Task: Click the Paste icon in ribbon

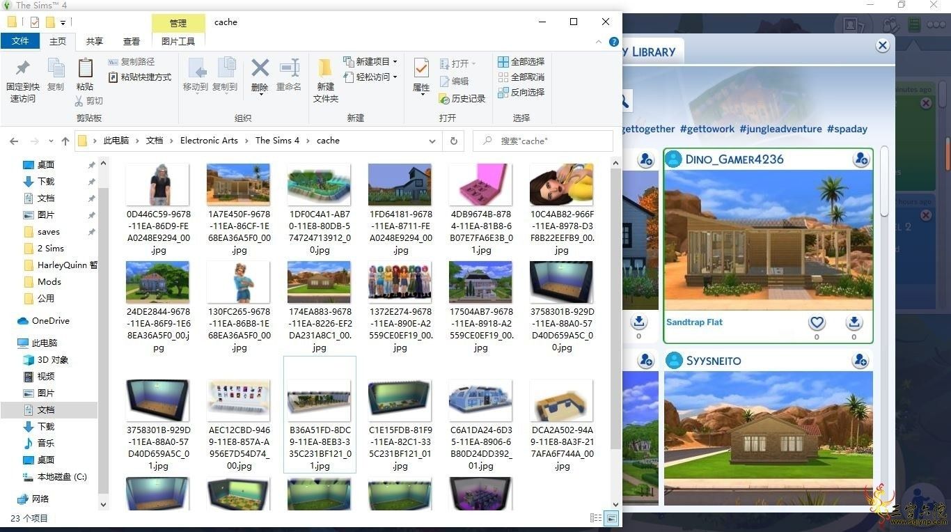Action: click(x=85, y=68)
